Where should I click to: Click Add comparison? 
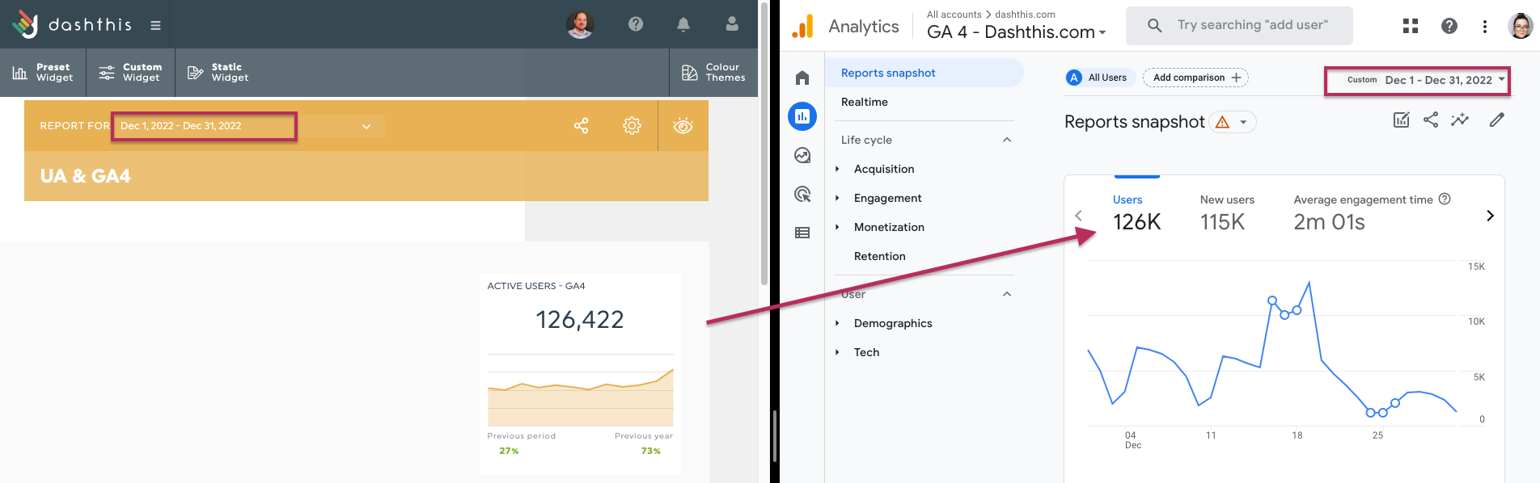pyautogui.click(x=1195, y=78)
